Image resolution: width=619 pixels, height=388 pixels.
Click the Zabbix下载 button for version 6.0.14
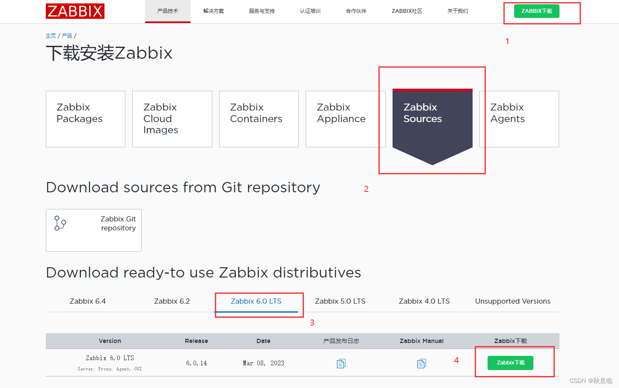510,363
